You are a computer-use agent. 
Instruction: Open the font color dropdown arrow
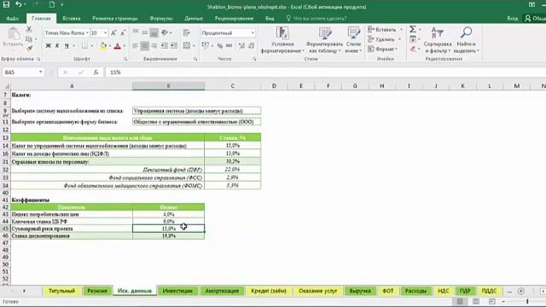pyautogui.click(x=125, y=45)
